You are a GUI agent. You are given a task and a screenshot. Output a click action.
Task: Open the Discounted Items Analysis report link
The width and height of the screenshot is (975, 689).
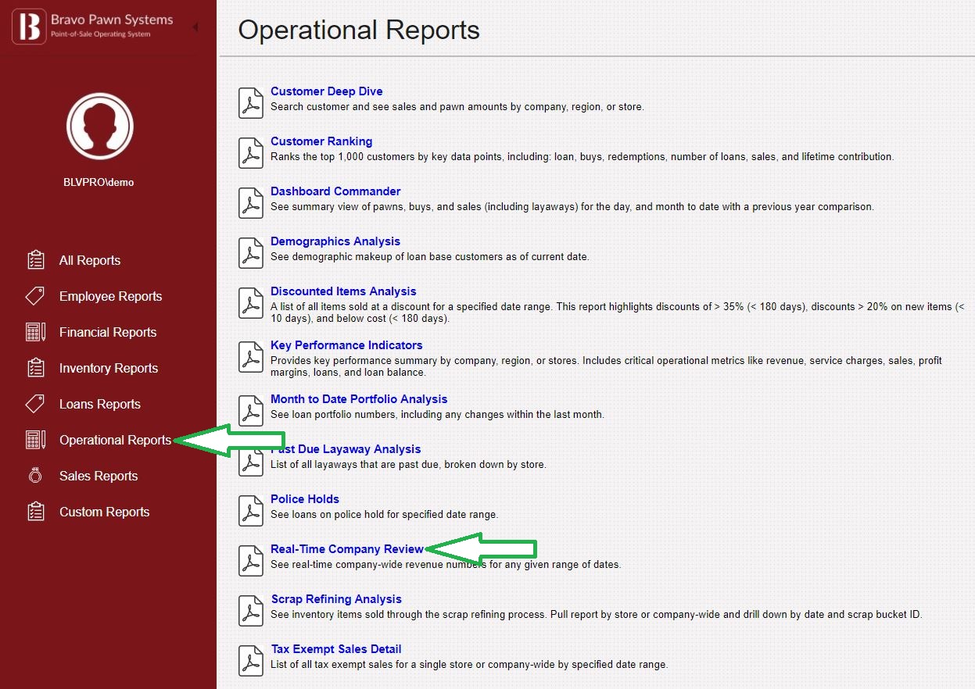[343, 291]
